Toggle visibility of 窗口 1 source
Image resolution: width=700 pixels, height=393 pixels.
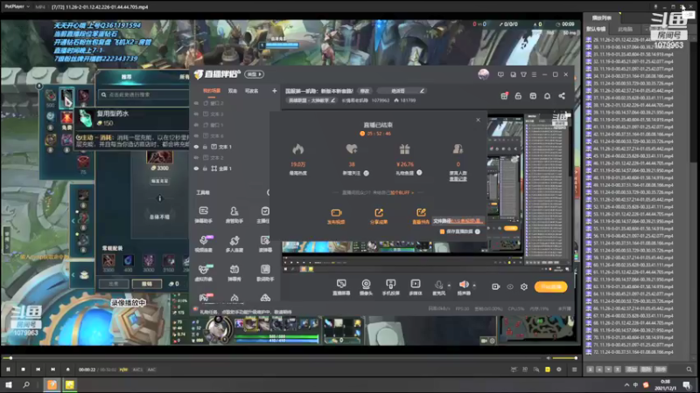pos(196,125)
